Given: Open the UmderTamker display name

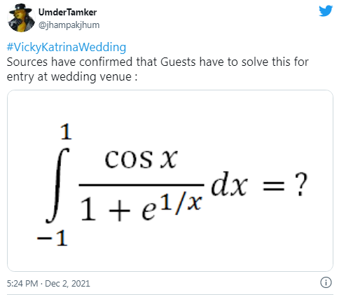Looking at the screenshot, I should click(x=67, y=12).
